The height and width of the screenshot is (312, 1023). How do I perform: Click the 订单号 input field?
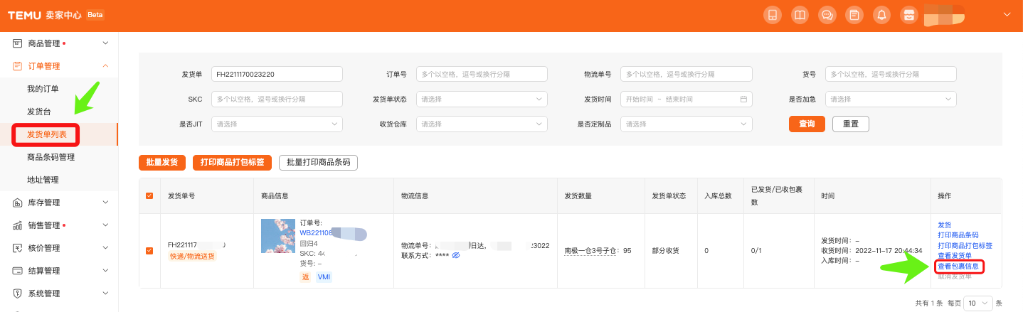pos(482,74)
